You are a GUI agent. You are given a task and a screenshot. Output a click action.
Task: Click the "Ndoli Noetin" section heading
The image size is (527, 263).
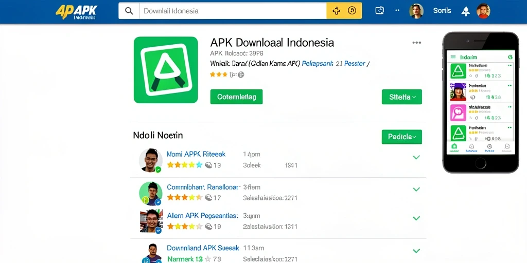point(158,136)
